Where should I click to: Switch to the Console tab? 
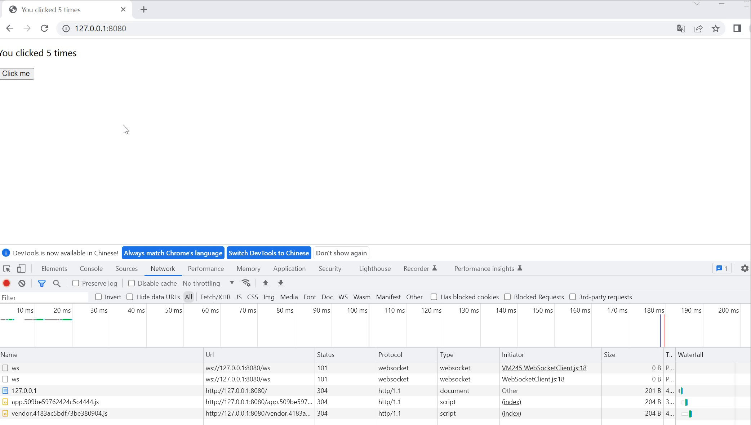pos(91,269)
